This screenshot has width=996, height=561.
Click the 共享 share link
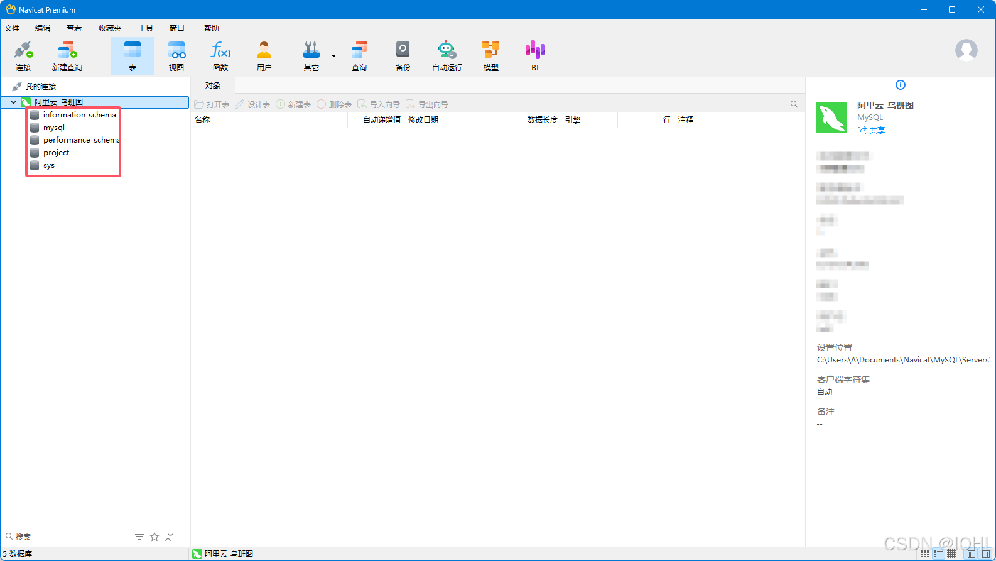click(872, 130)
